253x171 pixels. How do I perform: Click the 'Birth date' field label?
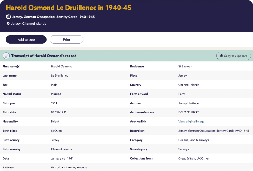(9, 112)
